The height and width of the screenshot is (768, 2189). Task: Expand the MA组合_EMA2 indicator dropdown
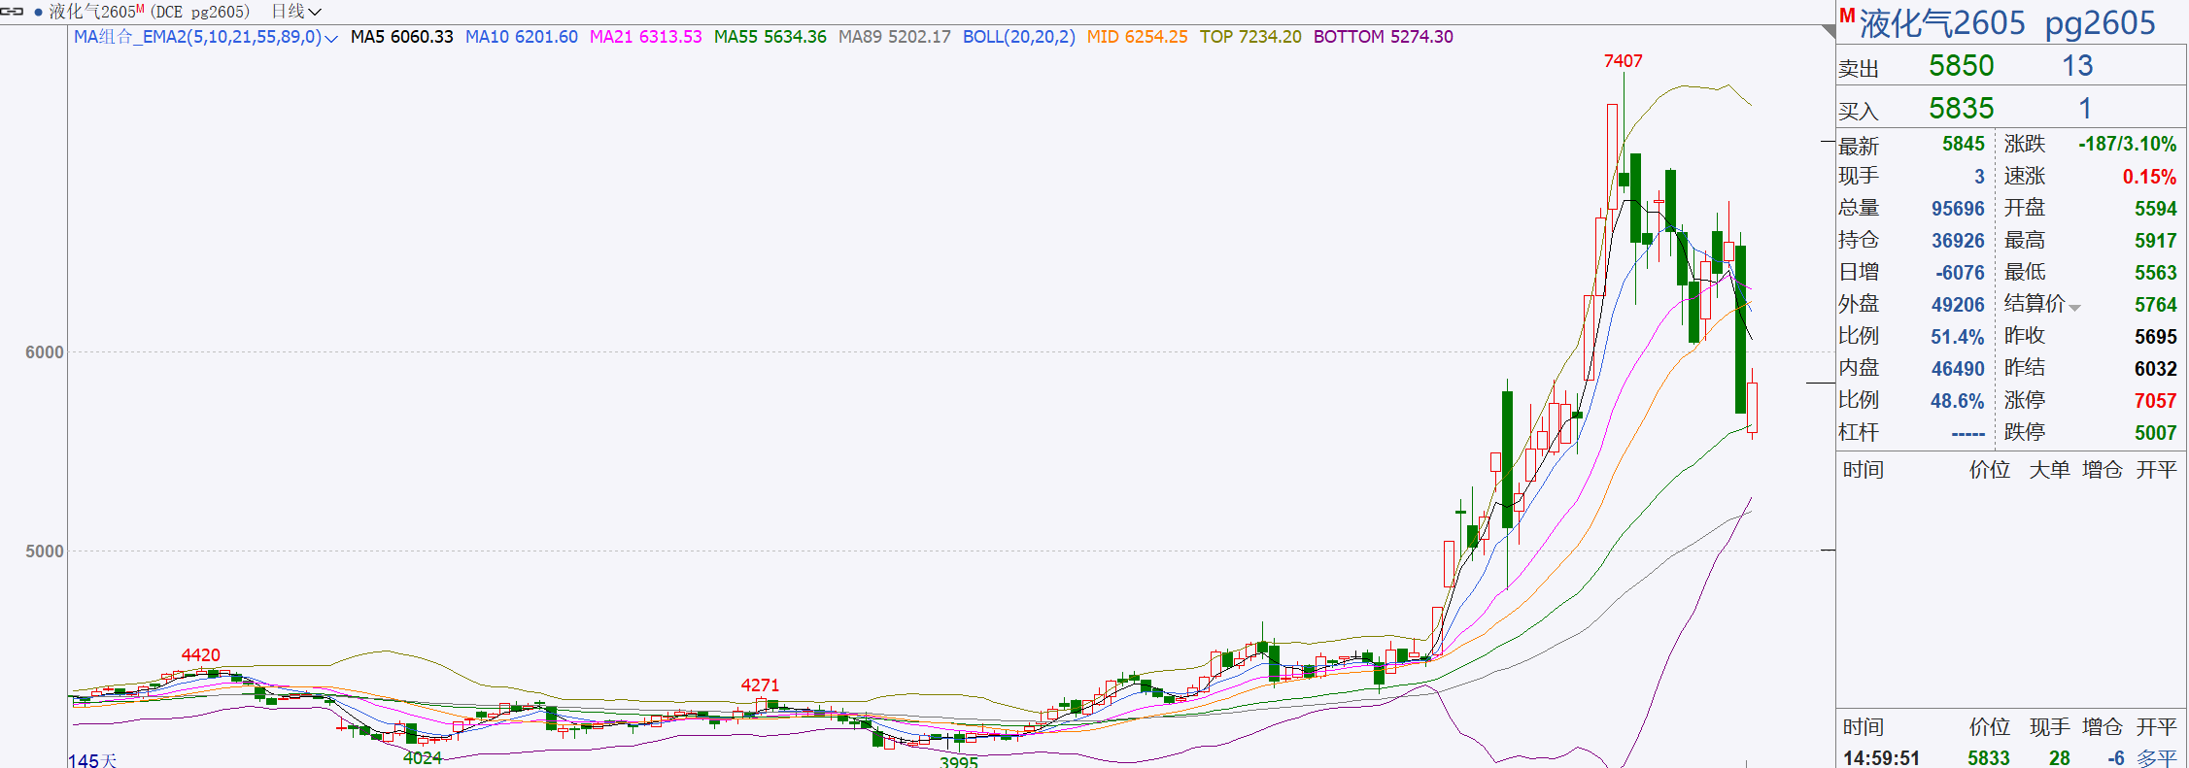[331, 38]
